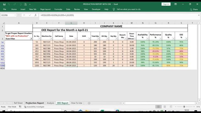Click the 91% zoom level

[x=198, y=107]
